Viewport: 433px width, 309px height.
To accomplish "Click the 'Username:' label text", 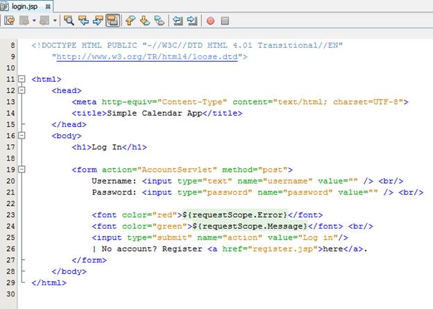I will pyautogui.click(x=114, y=181).
